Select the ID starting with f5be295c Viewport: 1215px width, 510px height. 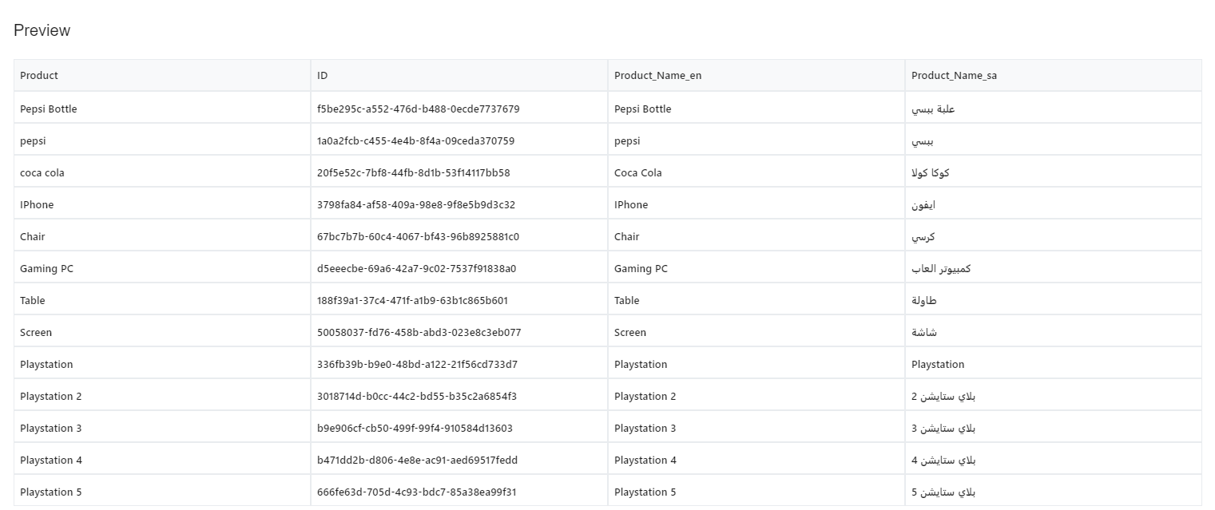[x=418, y=109]
